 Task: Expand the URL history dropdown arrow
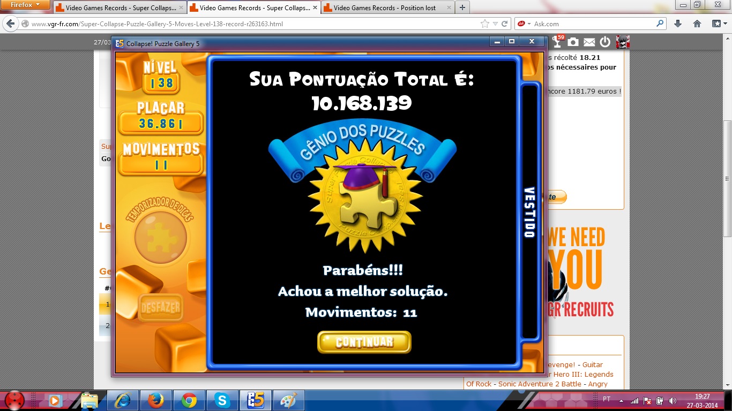pyautogui.click(x=496, y=24)
